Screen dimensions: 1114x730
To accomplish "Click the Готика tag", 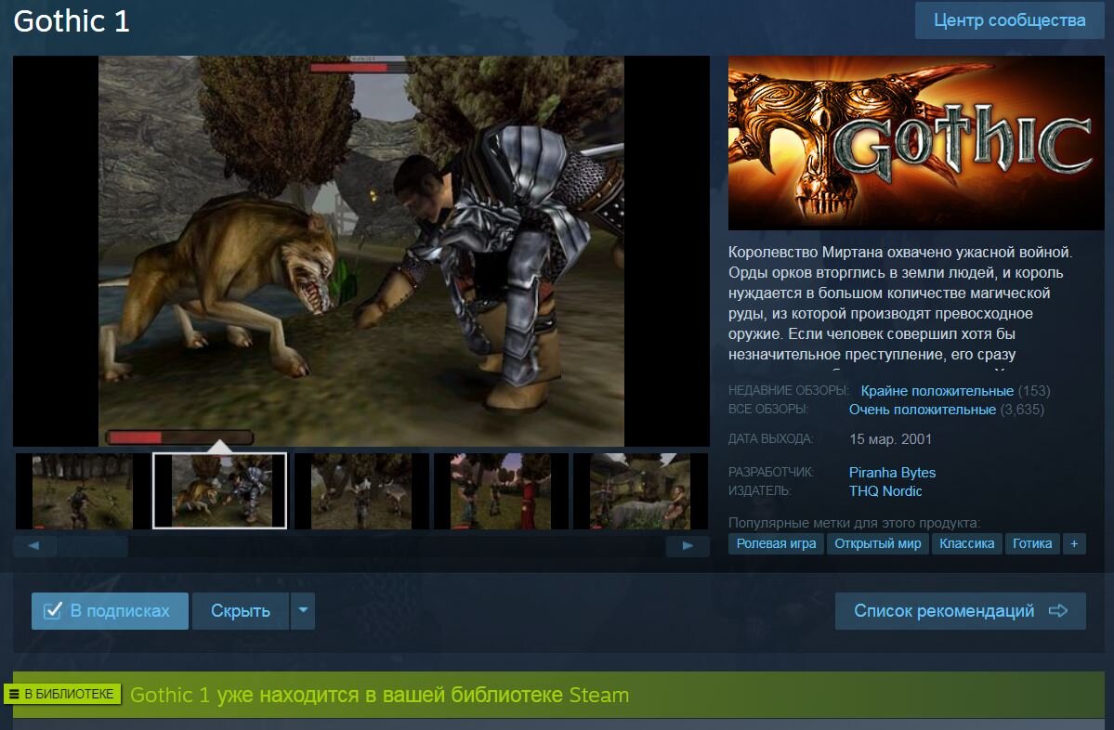I will (1032, 544).
